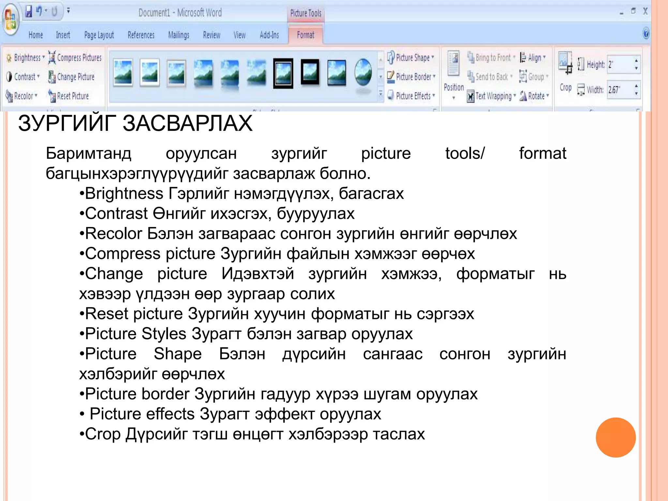The width and height of the screenshot is (668, 501).
Task: Decrease Width with the down stepper
Action: tap(636, 94)
